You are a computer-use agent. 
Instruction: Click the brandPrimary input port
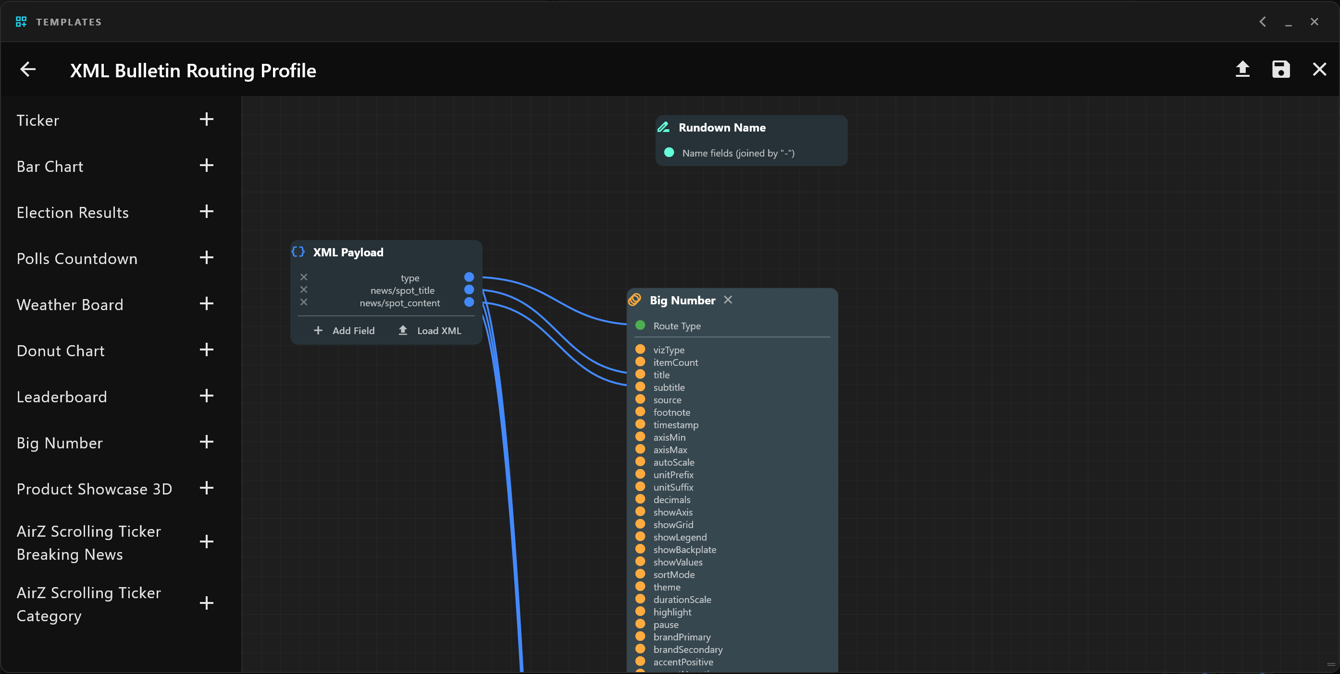640,636
